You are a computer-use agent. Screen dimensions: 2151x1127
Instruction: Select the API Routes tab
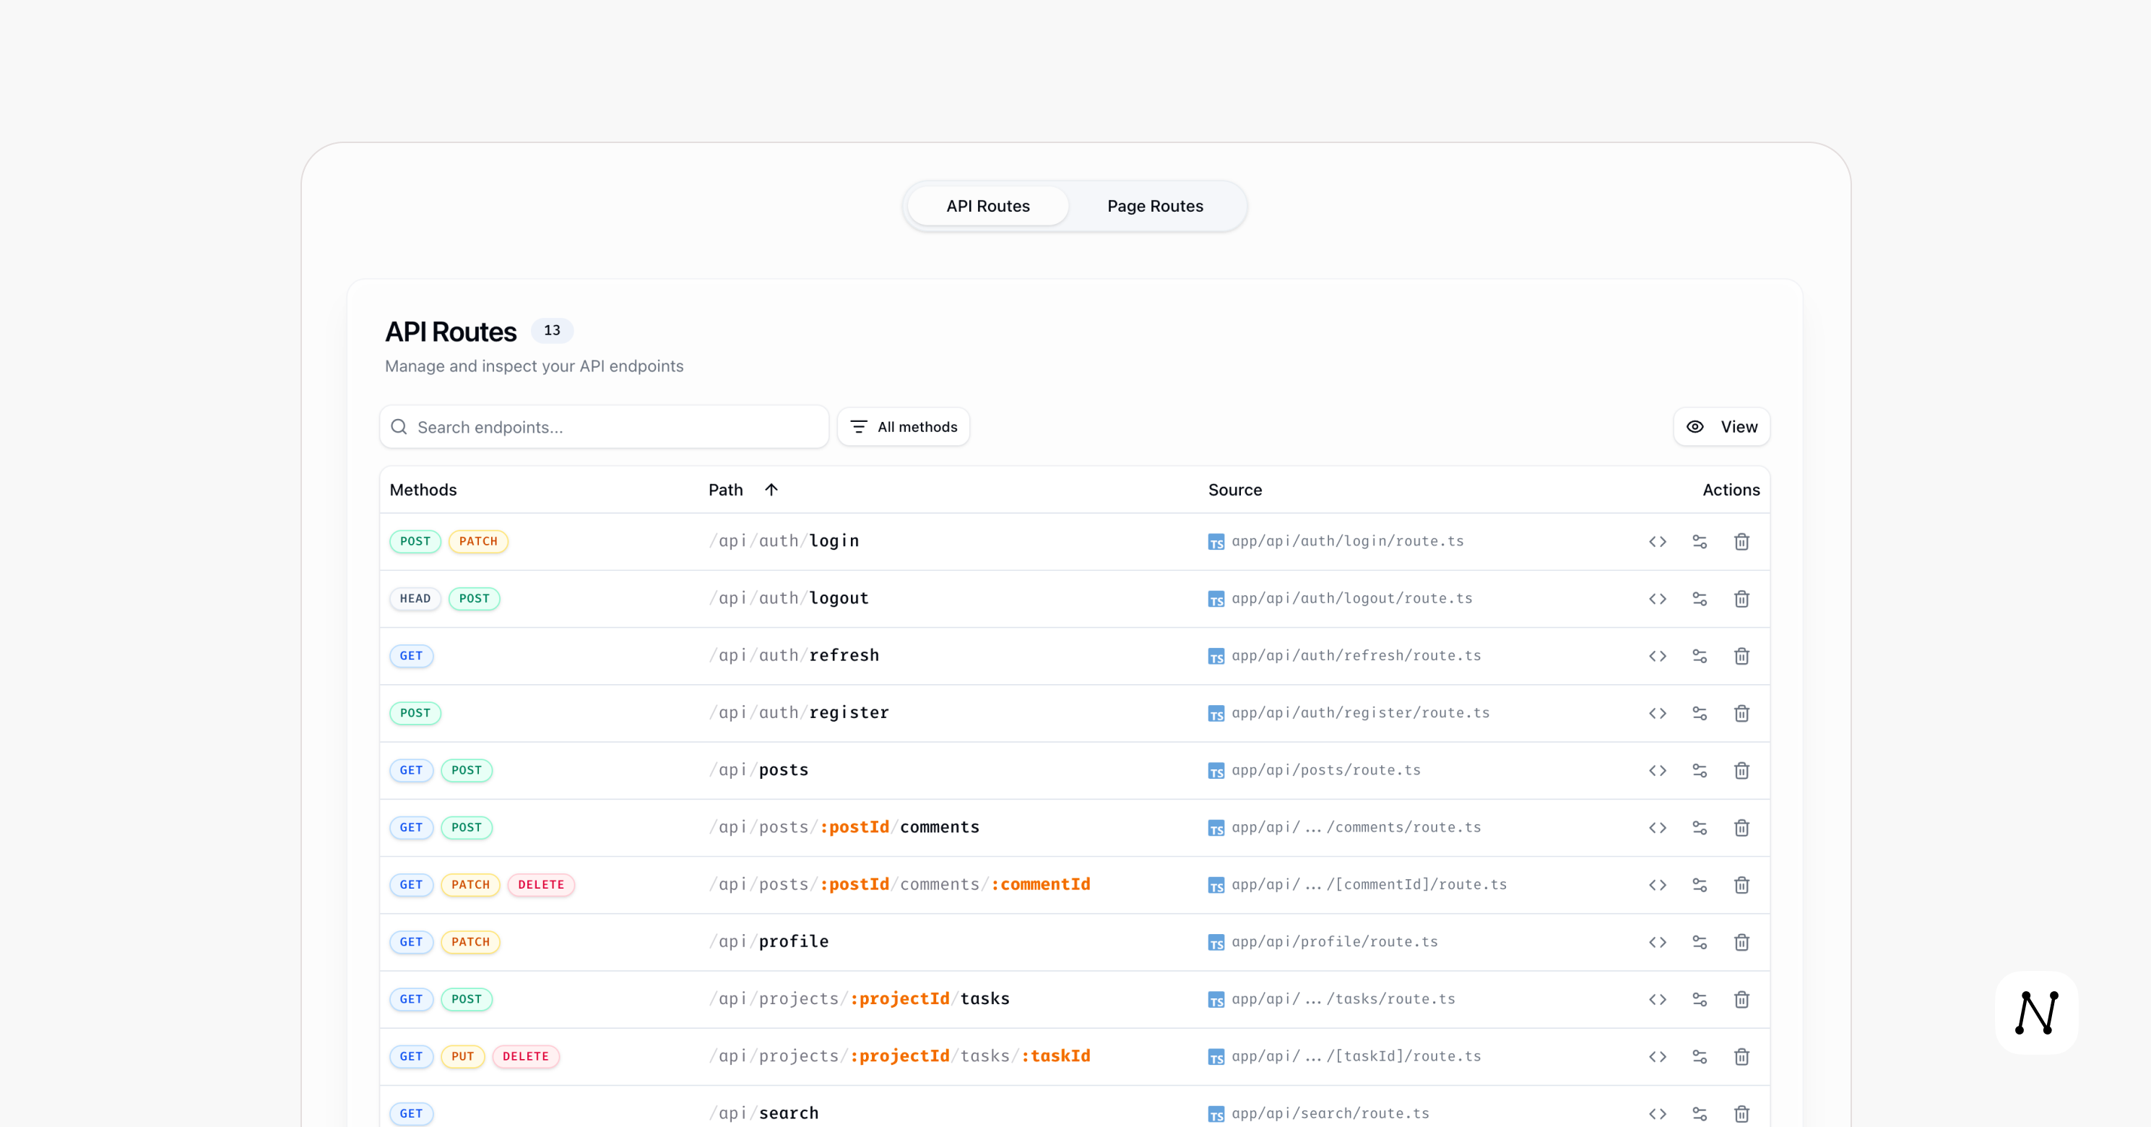[988, 207]
